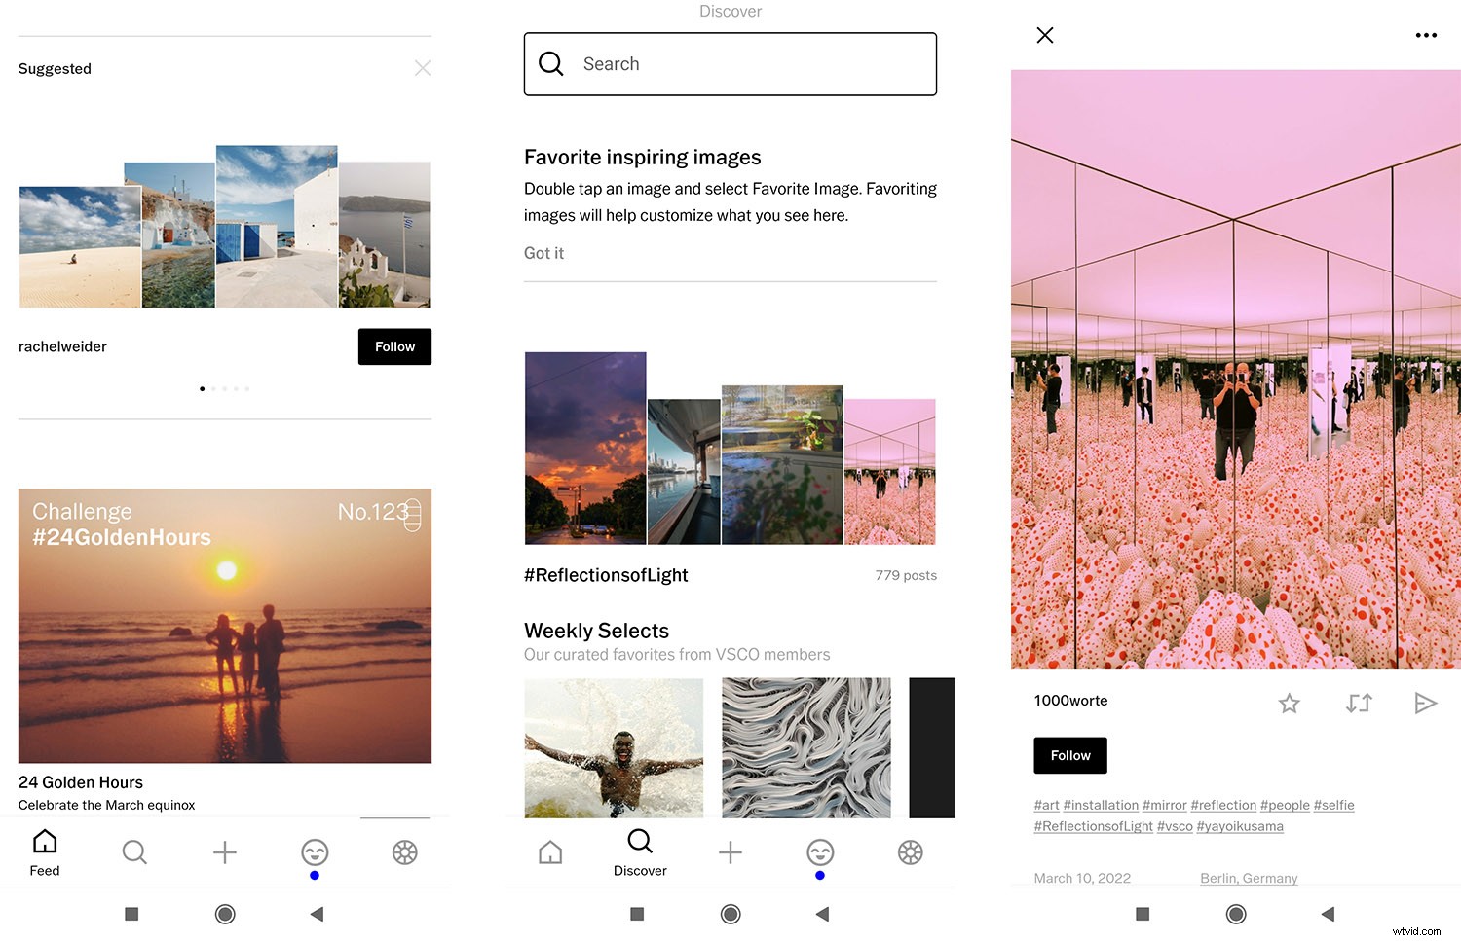
Task: Dismiss the favorites tip with Got it
Action: pyautogui.click(x=543, y=253)
